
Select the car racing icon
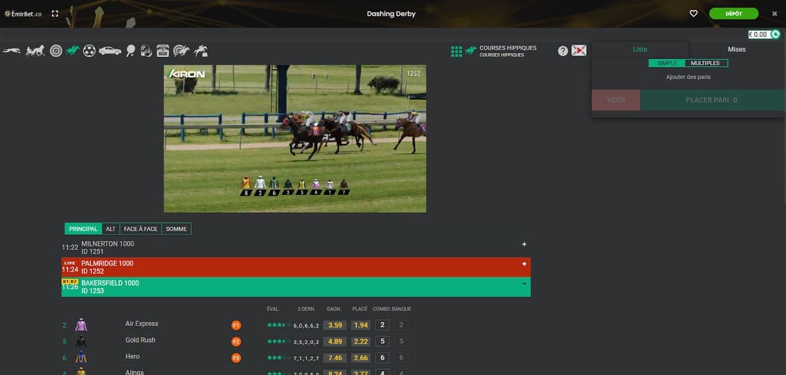(x=110, y=50)
